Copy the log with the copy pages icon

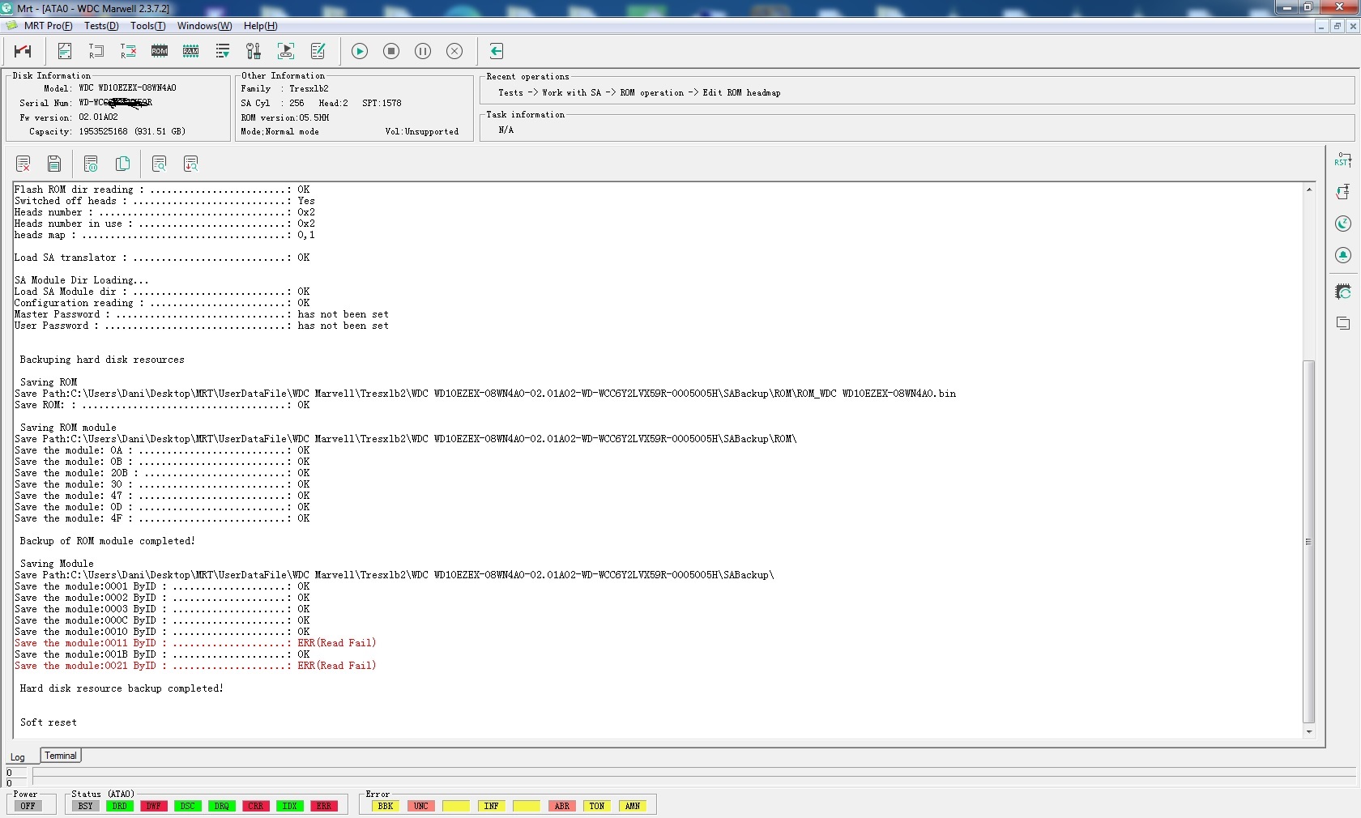[122, 164]
